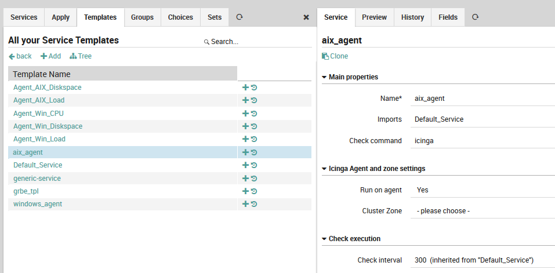Click refresh icon in right tab bar

coord(475,17)
